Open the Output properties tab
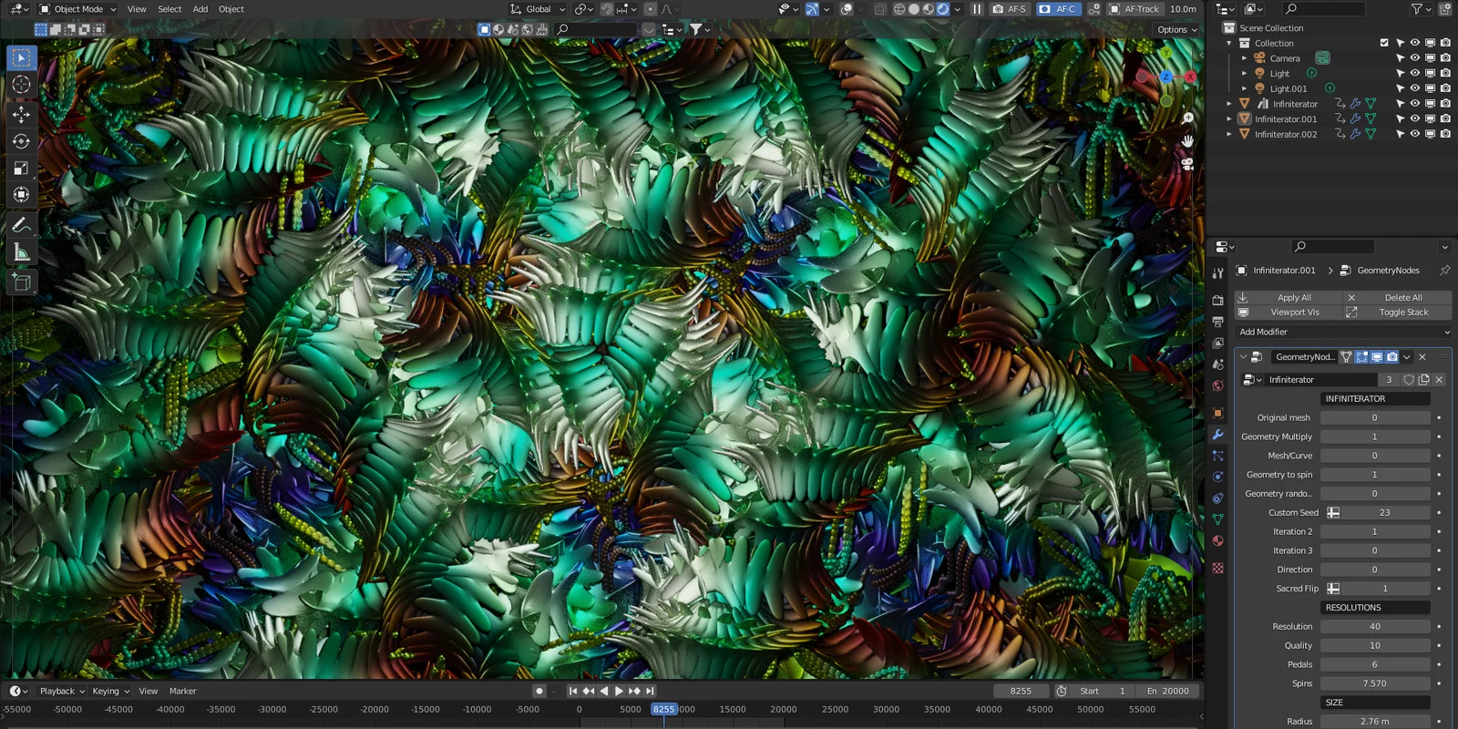This screenshot has width=1458, height=729. (1217, 322)
